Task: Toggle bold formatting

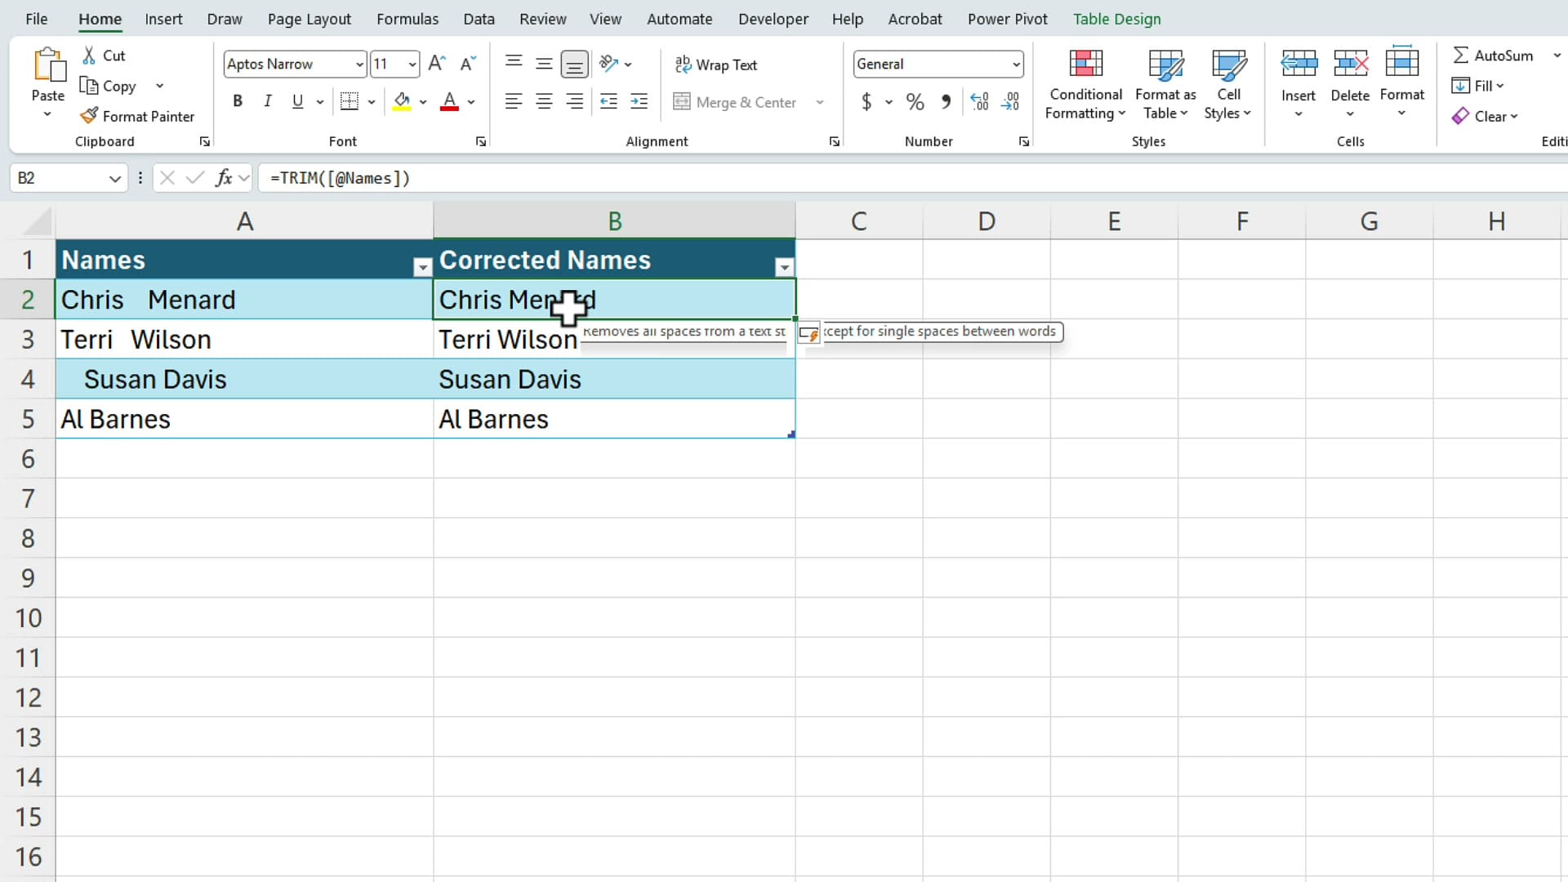Action: pos(238,100)
